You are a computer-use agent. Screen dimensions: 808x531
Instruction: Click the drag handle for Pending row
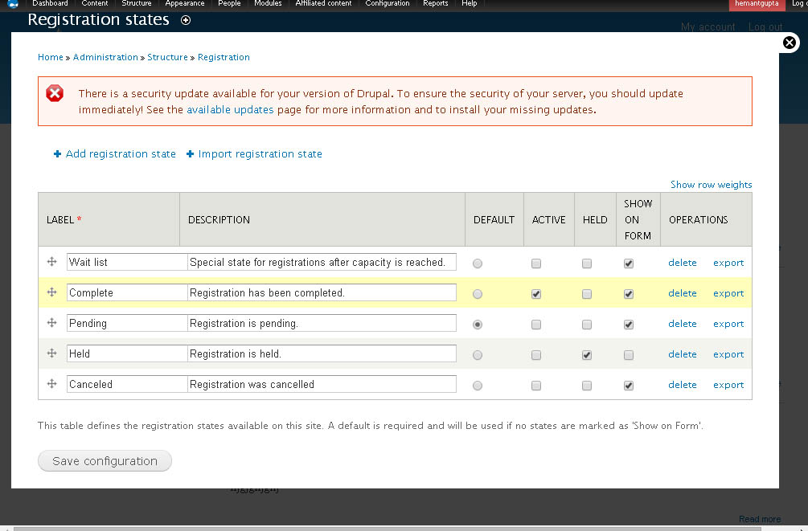52,322
